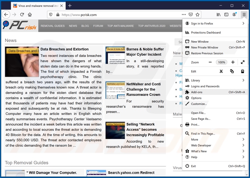This screenshot has height=178, width=250.
Task: Zoom out with the minus button
Action: tap(210, 62)
